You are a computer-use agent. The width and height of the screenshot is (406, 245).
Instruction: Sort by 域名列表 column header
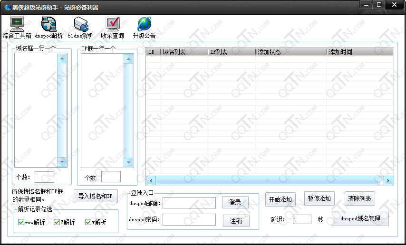184,52
